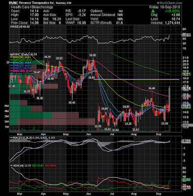This screenshot has height=196, width=193.
Task: Select the 16.74 last-price axis tag
Action: (x=187, y=89)
